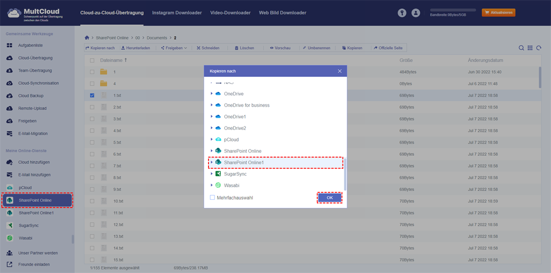The image size is (551, 273).
Task: Click the refresh icon
Action: click(x=539, y=48)
